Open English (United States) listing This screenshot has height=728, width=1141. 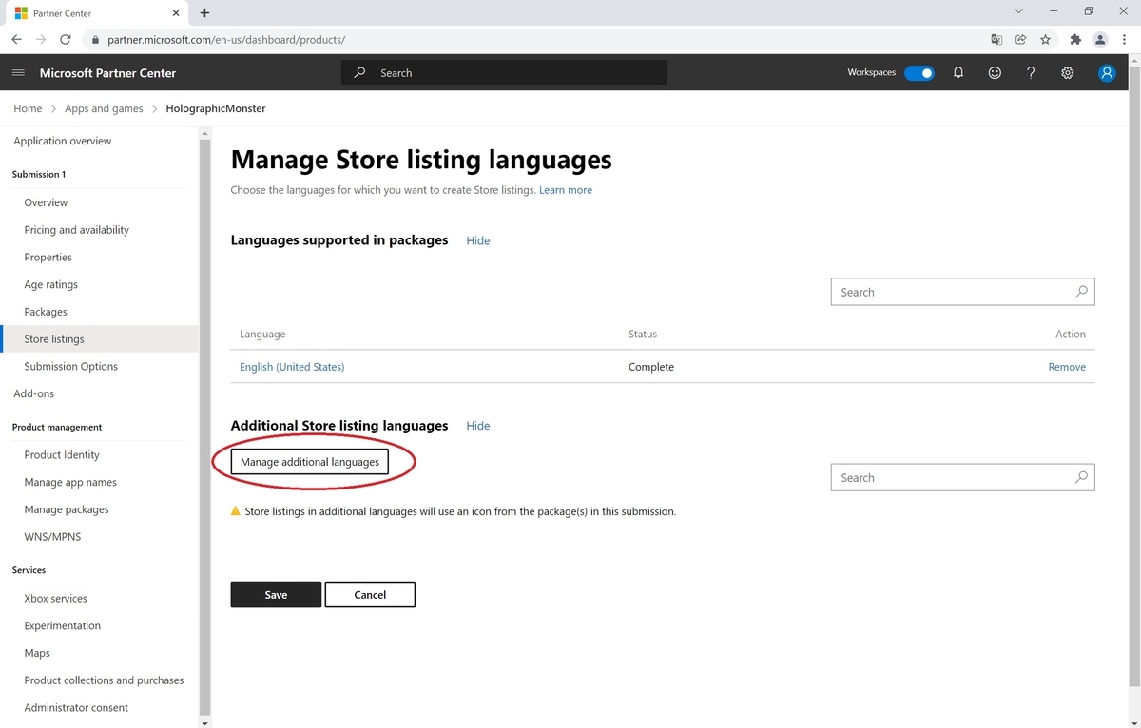(292, 367)
